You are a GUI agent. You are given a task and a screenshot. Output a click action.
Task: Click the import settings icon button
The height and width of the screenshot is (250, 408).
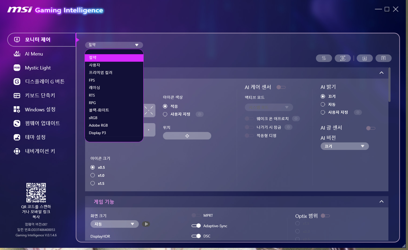click(365, 58)
